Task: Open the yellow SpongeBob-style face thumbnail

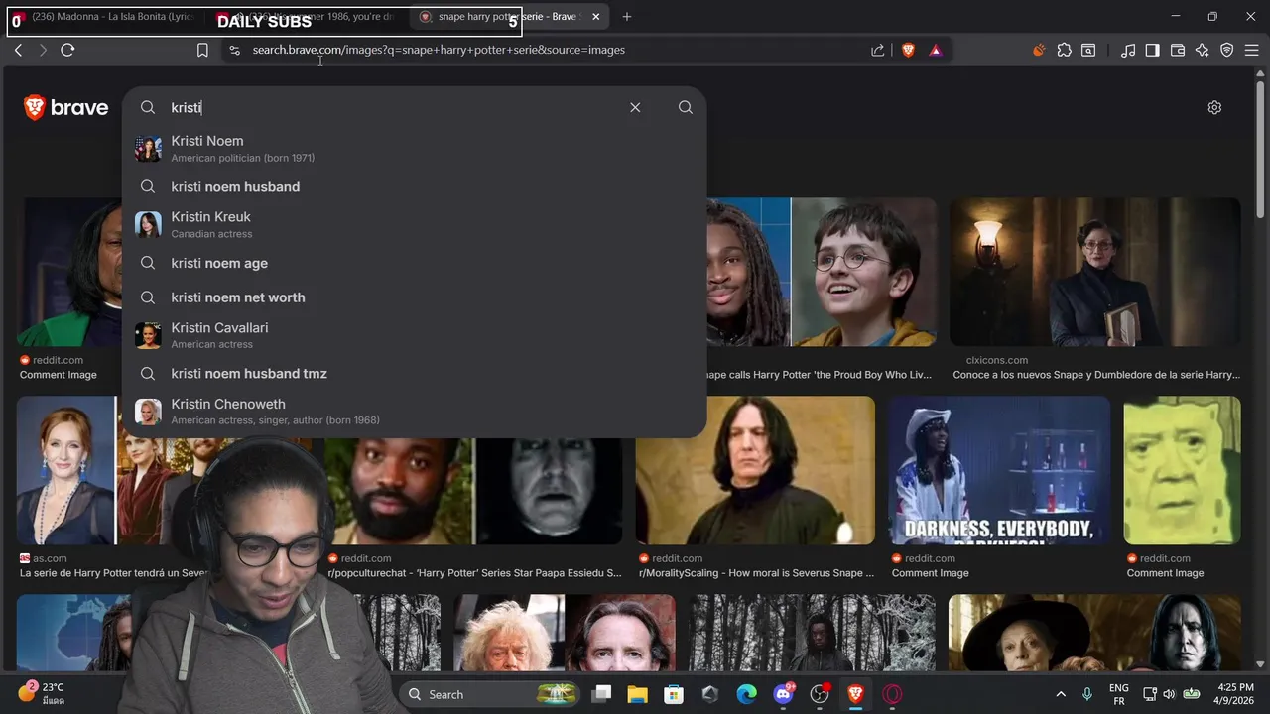Action: coord(1182,470)
